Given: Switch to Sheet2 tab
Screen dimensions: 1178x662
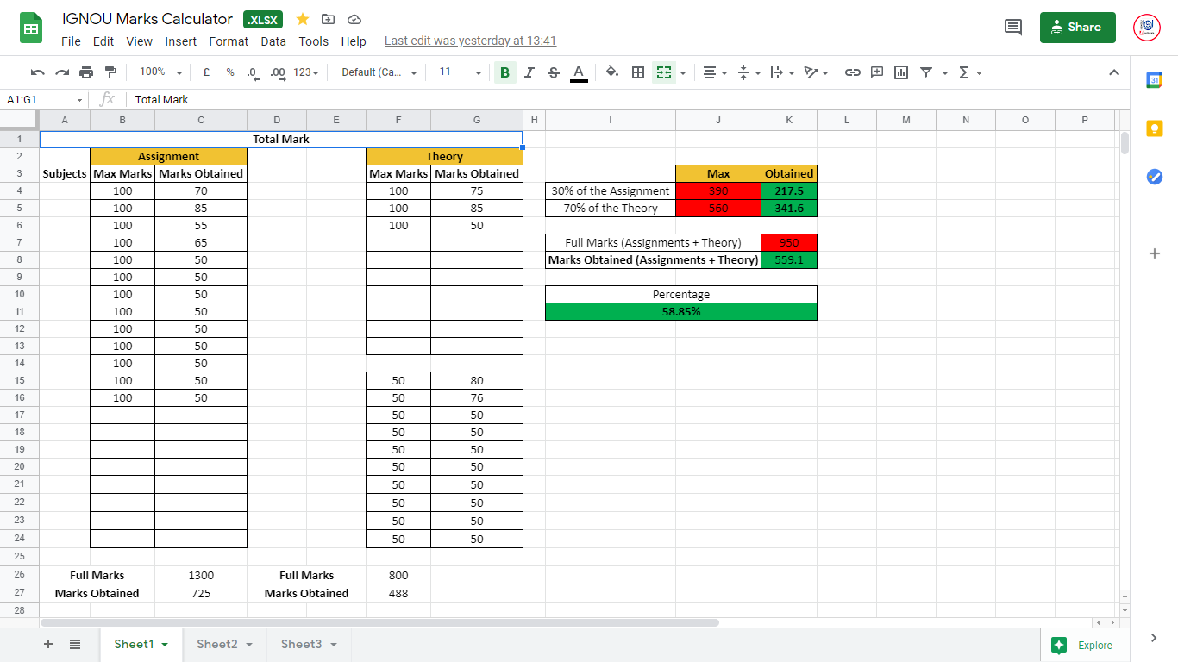Looking at the screenshot, I should point(224,644).
